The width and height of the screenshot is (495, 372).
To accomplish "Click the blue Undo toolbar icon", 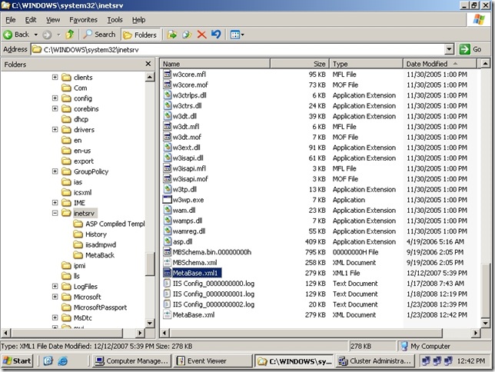I will (216, 34).
